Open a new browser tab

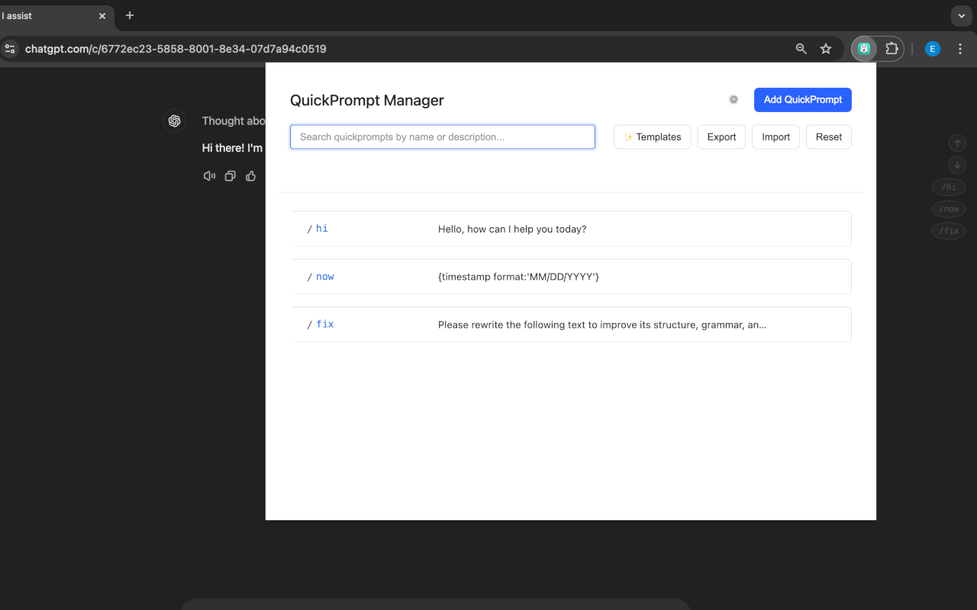click(130, 15)
